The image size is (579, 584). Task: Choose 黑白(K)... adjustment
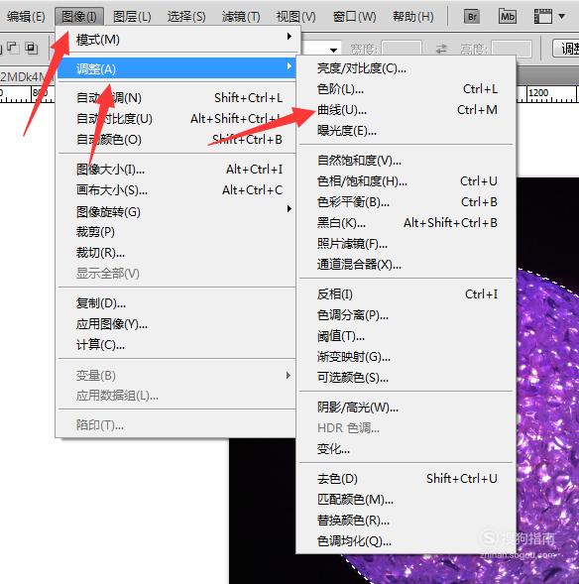point(406,223)
